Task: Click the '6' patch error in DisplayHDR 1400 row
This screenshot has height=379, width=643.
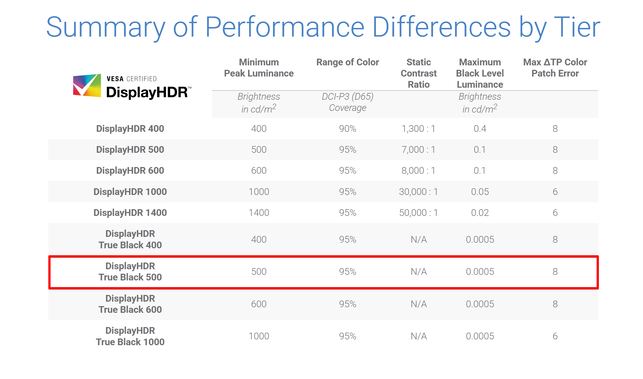Action: [x=555, y=213]
